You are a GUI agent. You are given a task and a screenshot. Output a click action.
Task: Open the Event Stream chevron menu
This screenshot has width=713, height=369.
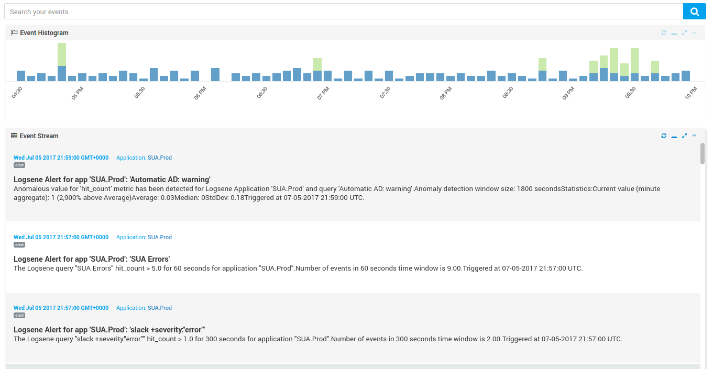[694, 136]
